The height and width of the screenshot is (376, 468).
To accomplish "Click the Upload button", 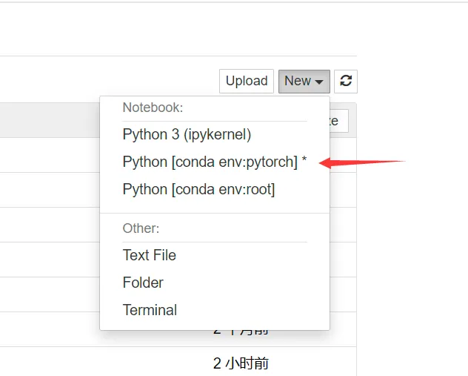I will 247,81.
